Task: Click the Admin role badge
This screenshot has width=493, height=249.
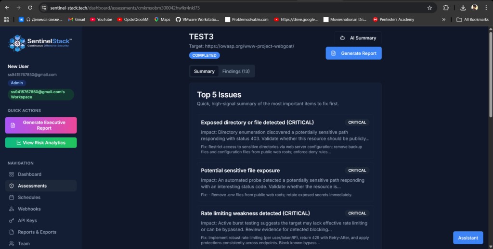Action: [x=17, y=83]
